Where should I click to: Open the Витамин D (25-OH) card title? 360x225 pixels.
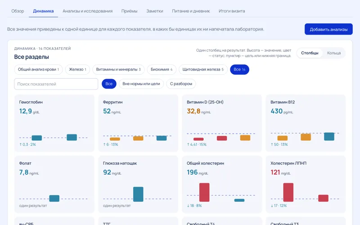click(x=205, y=102)
